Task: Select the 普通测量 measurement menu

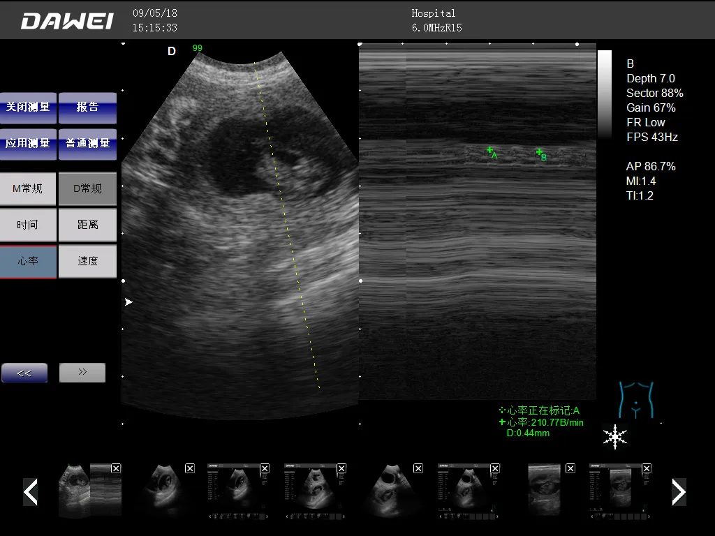Action: (87, 144)
